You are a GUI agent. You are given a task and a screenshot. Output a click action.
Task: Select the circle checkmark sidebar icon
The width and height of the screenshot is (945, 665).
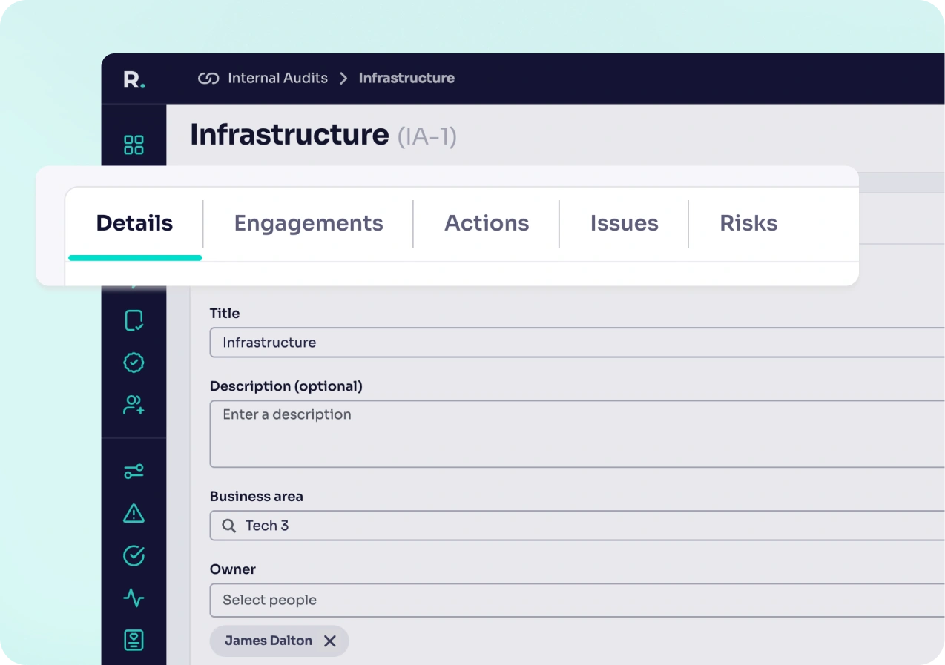tap(134, 556)
